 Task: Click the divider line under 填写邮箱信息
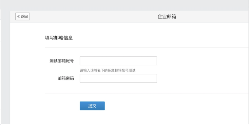pos(147,48)
